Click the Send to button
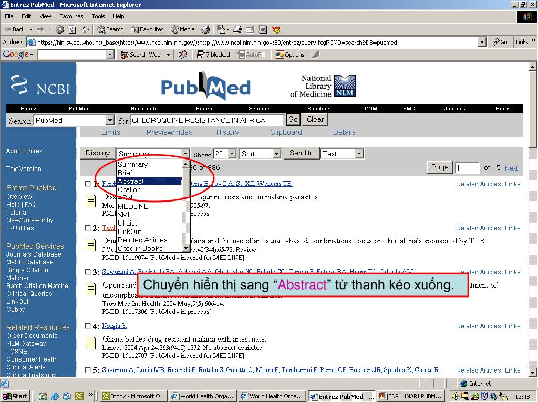This screenshot has height=403, width=538. (301, 153)
